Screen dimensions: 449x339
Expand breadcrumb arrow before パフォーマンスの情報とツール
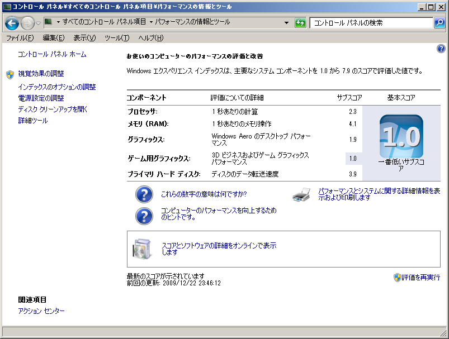pyautogui.click(x=151, y=22)
